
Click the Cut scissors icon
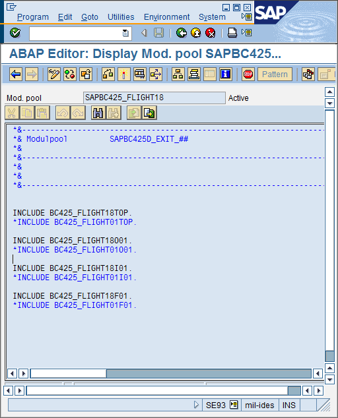point(11,113)
